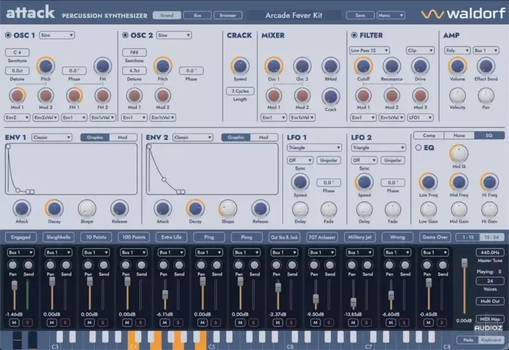Click the Engaged channel Pan knob

click(13, 265)
